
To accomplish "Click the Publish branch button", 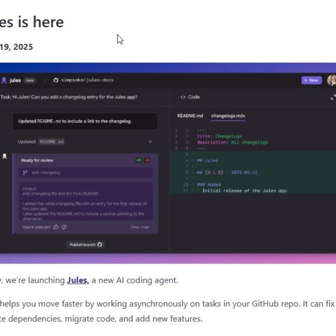I will tap(86, 244).
